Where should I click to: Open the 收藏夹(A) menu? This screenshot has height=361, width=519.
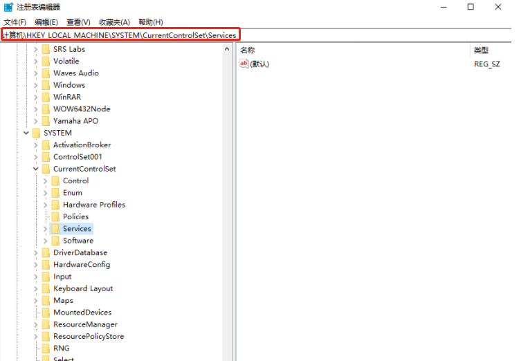(114, 22)
